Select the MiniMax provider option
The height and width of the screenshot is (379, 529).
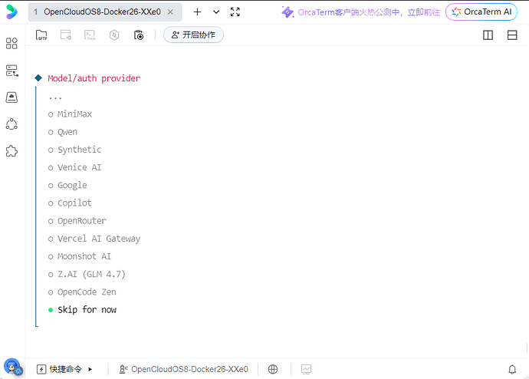(x=70, y=114)
